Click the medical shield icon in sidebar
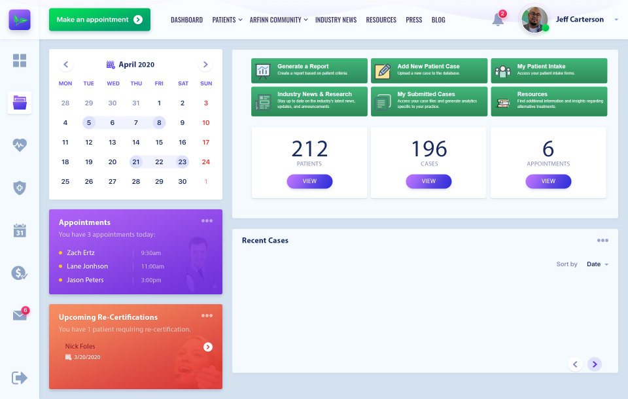The height and width of the screenshot is (399, 628). point(20,188)
